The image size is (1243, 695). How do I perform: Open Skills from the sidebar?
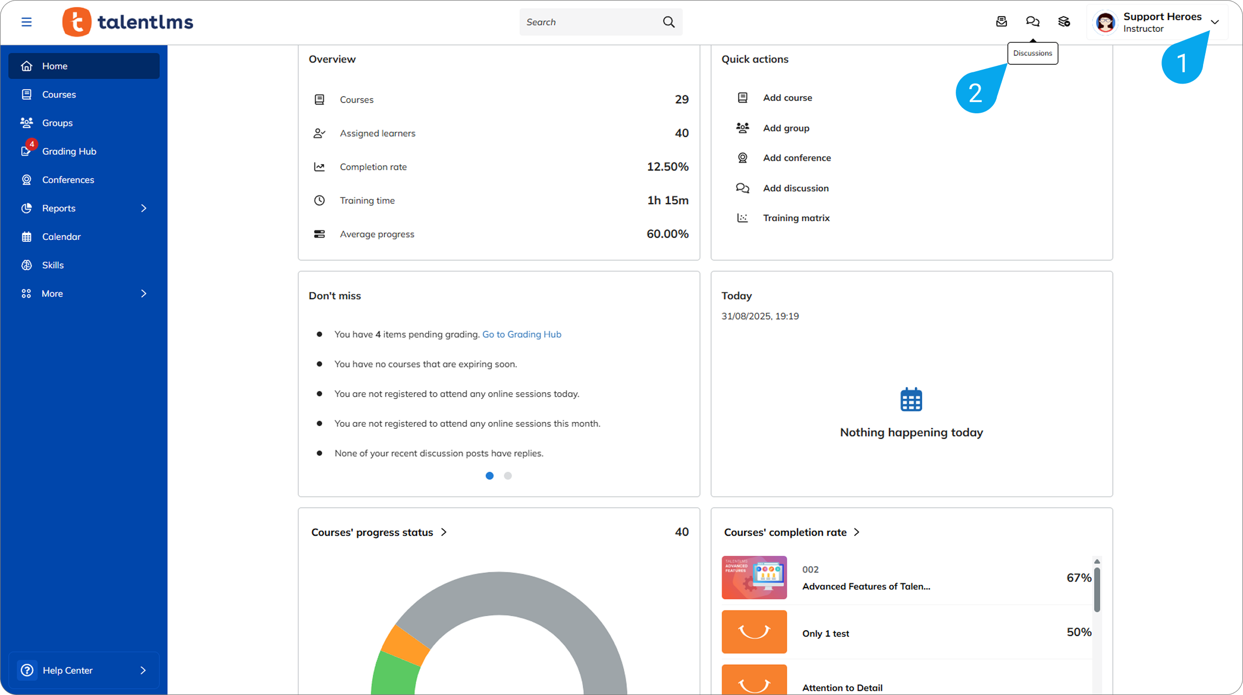53,265
